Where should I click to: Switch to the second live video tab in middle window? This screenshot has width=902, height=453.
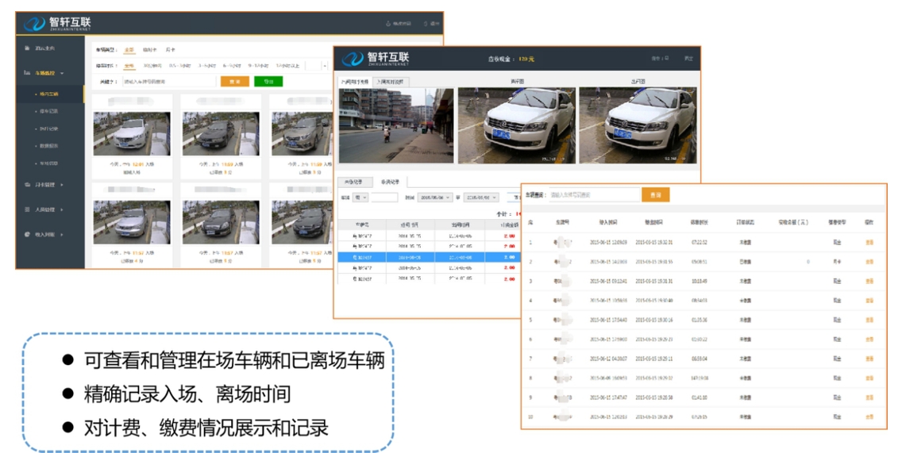391,83
